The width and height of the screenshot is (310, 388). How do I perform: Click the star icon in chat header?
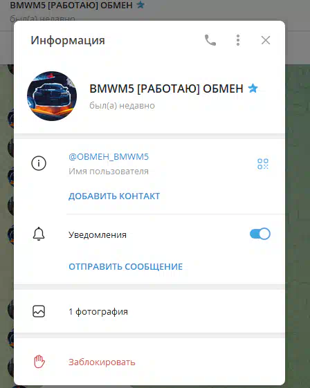tap(140, 4)
